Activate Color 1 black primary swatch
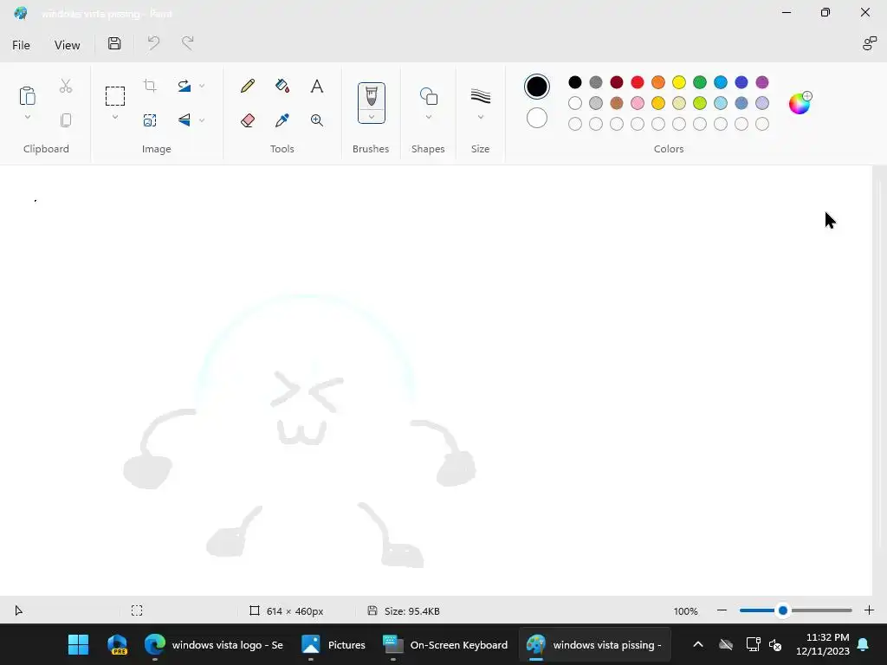 [x=536, y=87]
